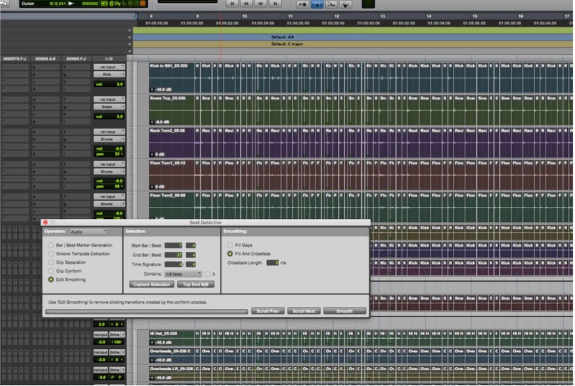
Task: Click the rewind transport button
Action: (x=246, y=4)
